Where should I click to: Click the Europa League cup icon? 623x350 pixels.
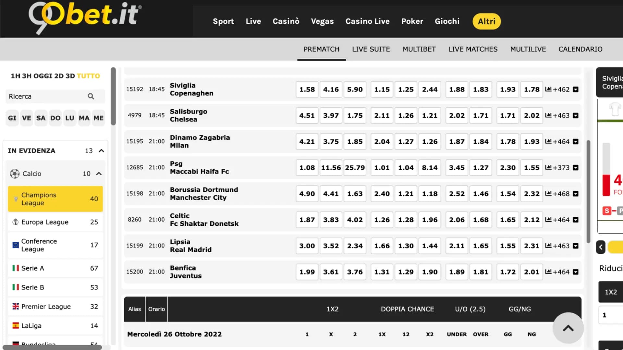coord(15,222)
